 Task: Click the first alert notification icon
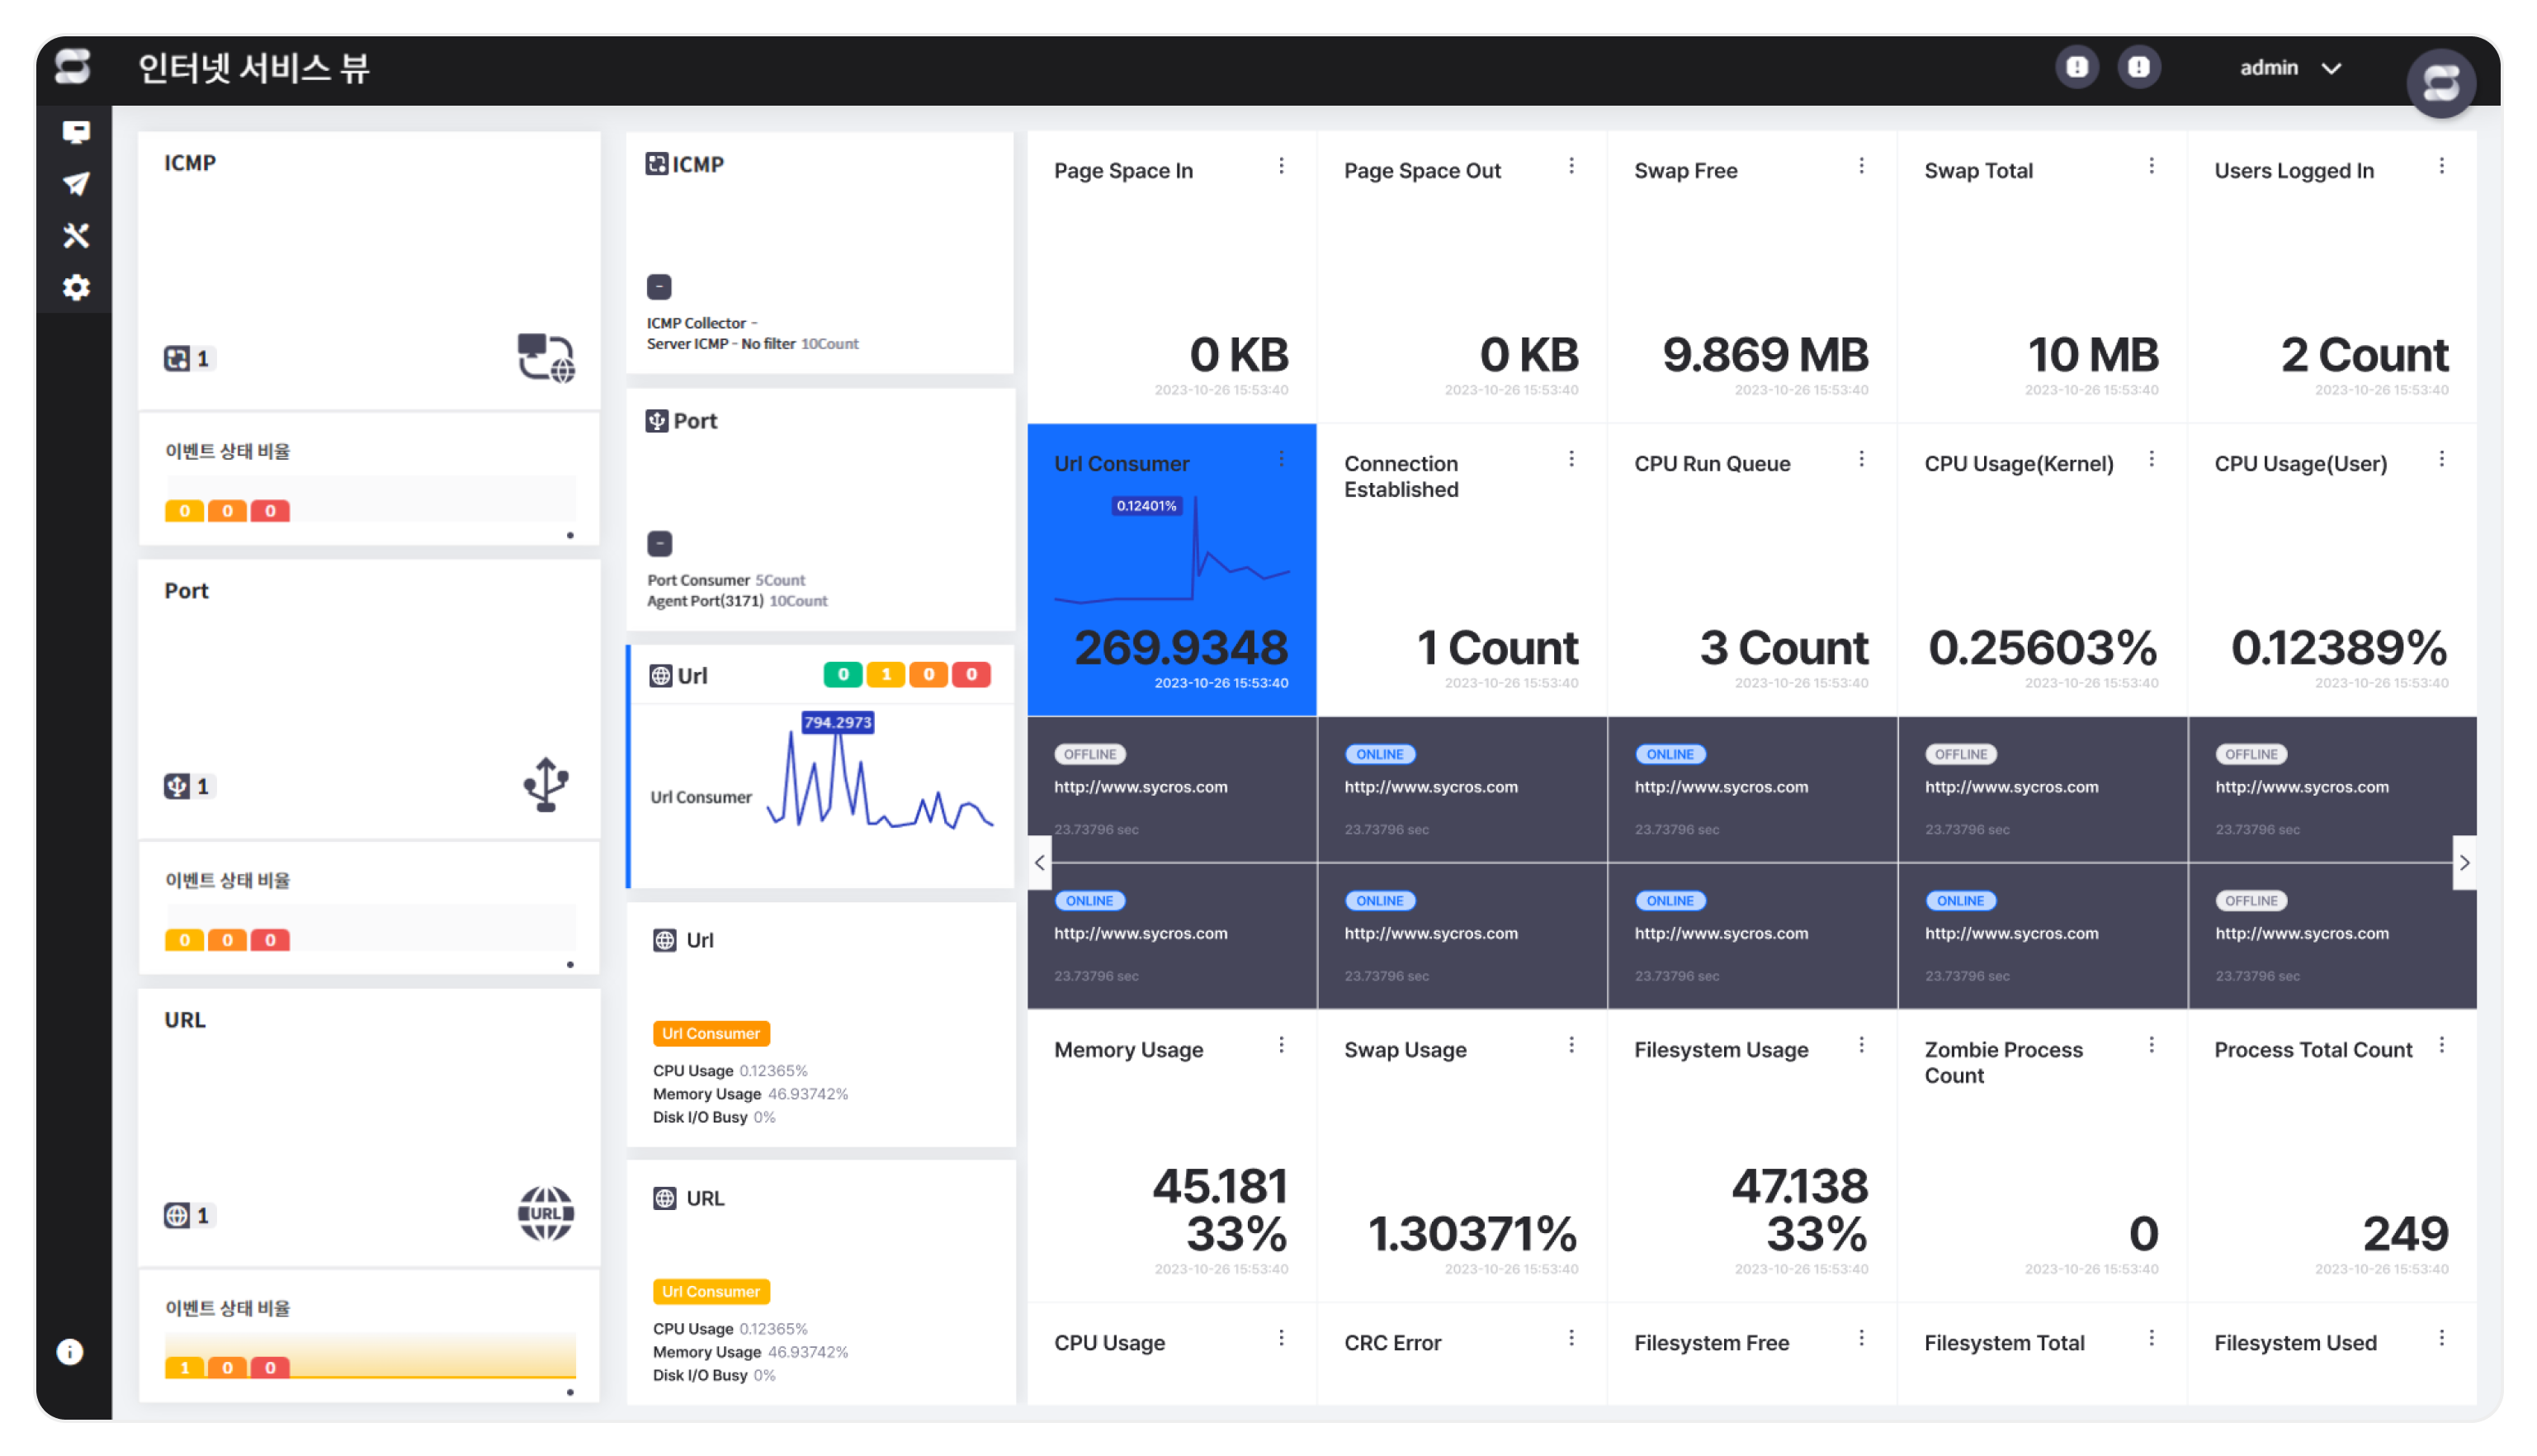2077,68
